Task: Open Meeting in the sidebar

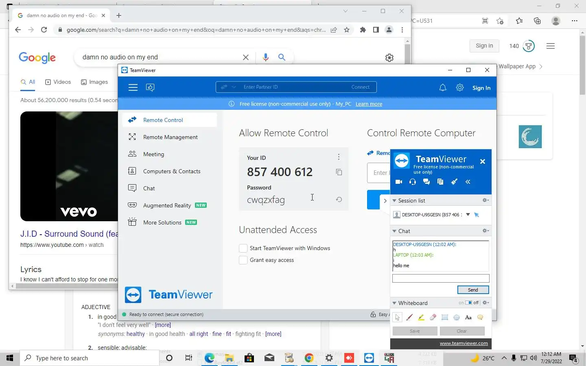Action: coord(169,154)
